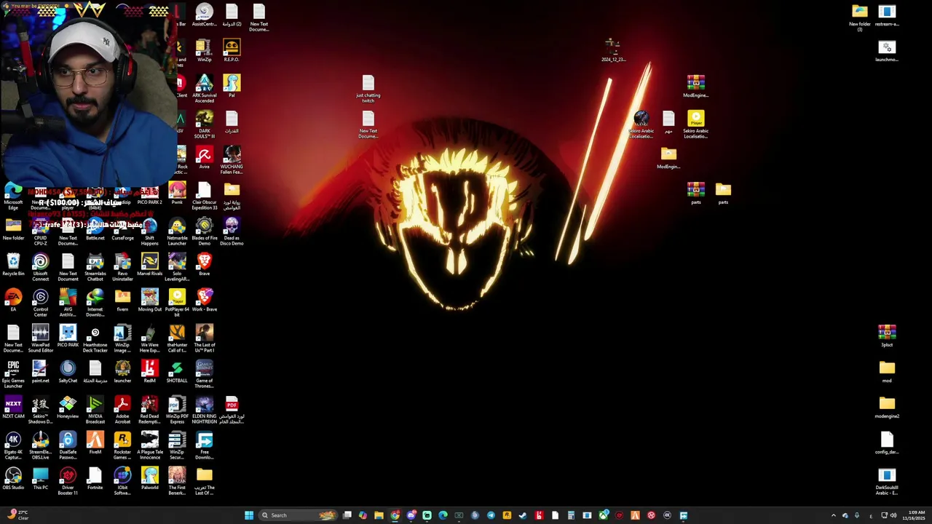Image resolution: width=932 pixels, height=524 pixels.
Task: Open the Epic Games Launcher shortcut
Action: (x=13, y=374)
